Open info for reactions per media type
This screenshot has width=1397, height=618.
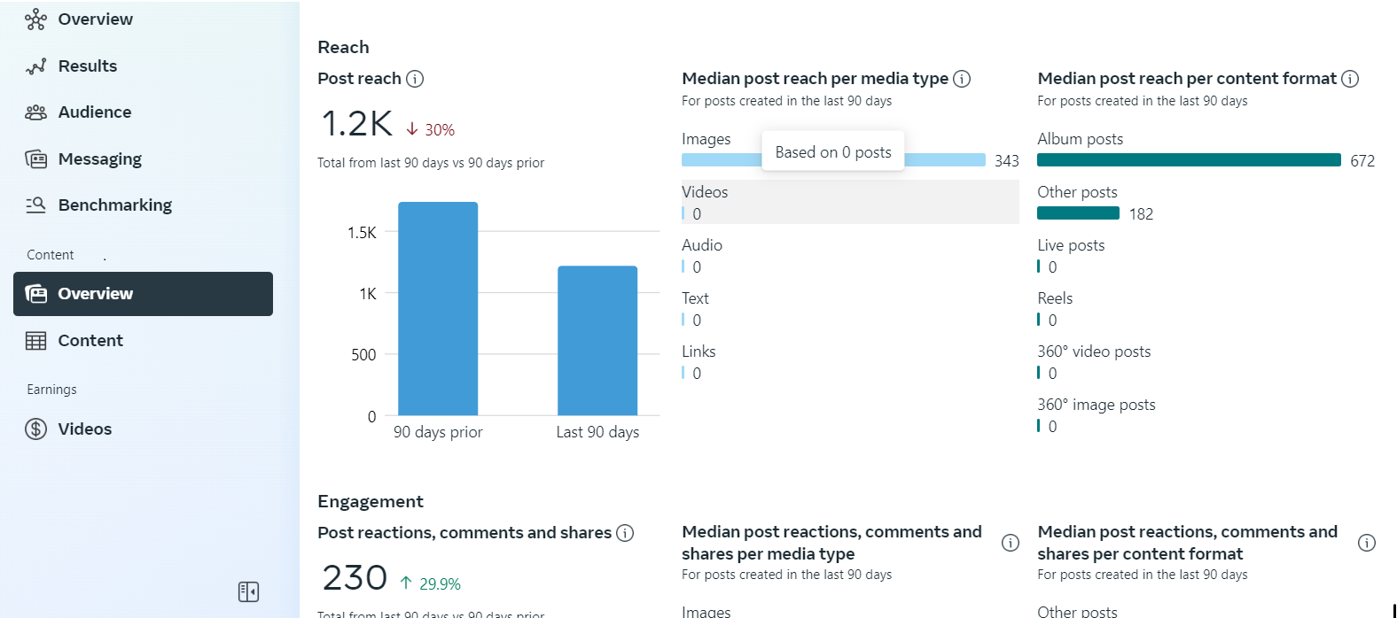tap(1011, 543)
